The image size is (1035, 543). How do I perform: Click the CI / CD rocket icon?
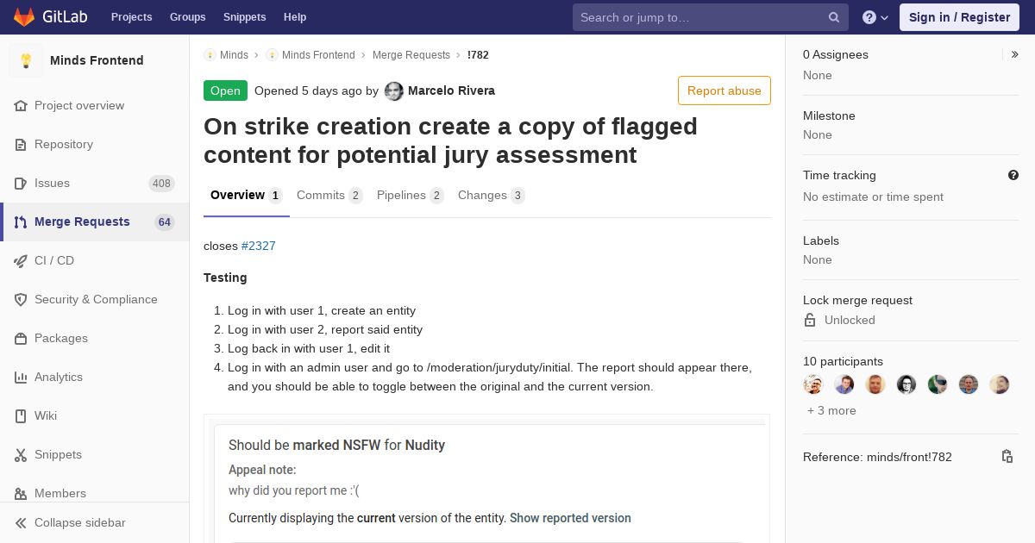21,261
